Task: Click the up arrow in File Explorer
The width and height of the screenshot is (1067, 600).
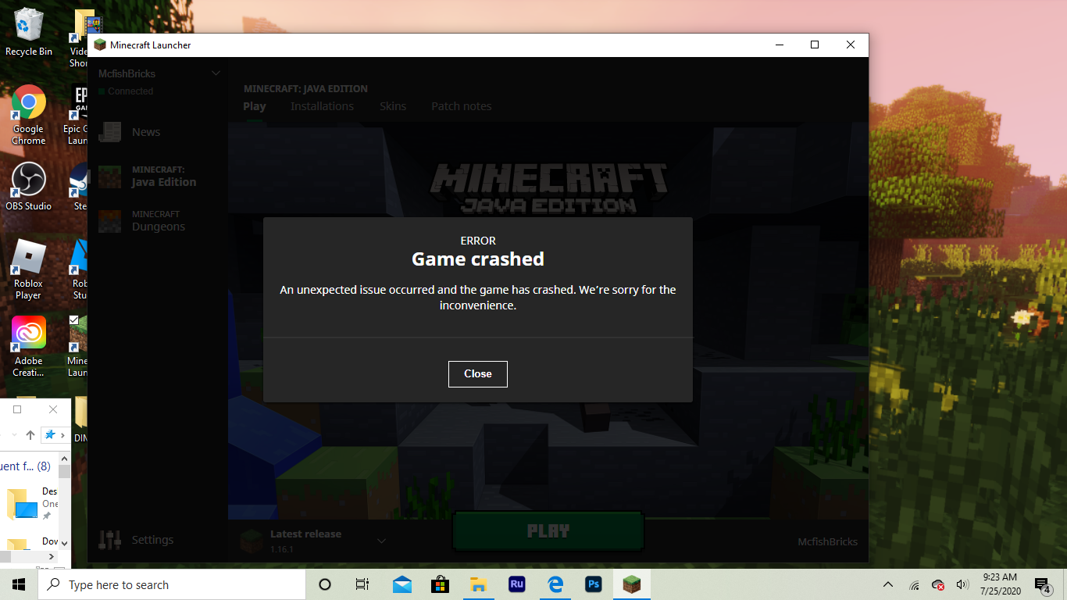Action: coord(30,435)
